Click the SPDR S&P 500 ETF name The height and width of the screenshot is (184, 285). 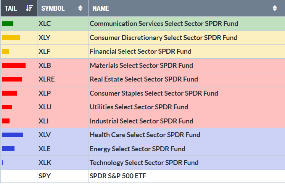tap(118, 176)
